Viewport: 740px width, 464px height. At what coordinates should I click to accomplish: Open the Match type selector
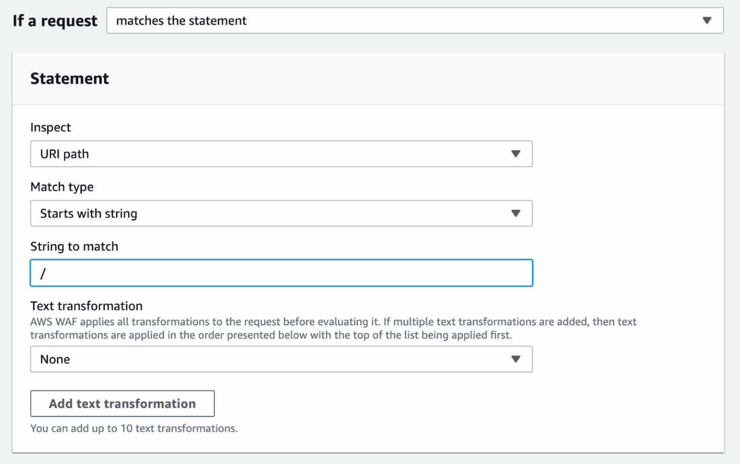(x=281, y=213)
